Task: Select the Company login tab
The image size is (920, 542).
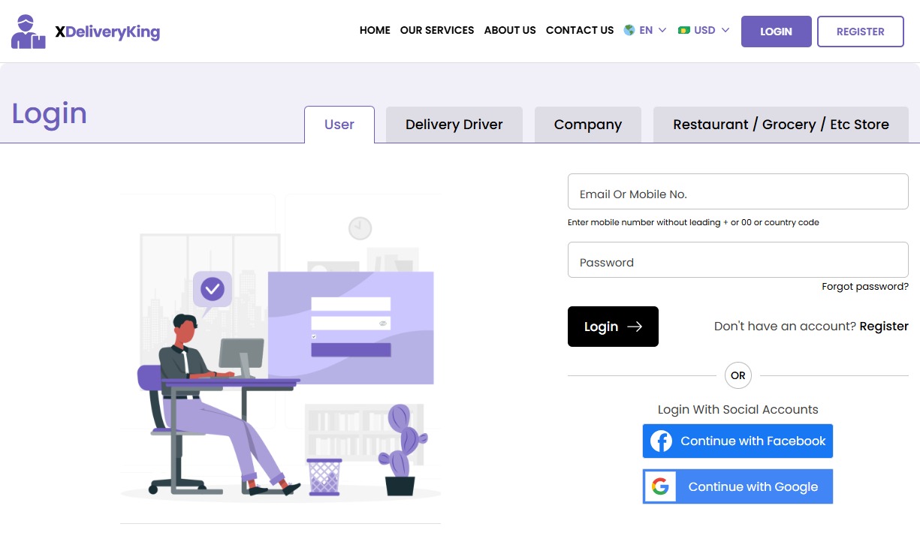Action: point(588,125)
